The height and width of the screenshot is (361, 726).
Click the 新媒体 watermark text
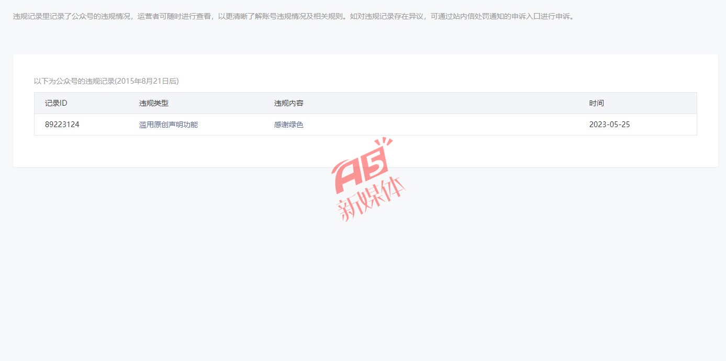(371, 200)
